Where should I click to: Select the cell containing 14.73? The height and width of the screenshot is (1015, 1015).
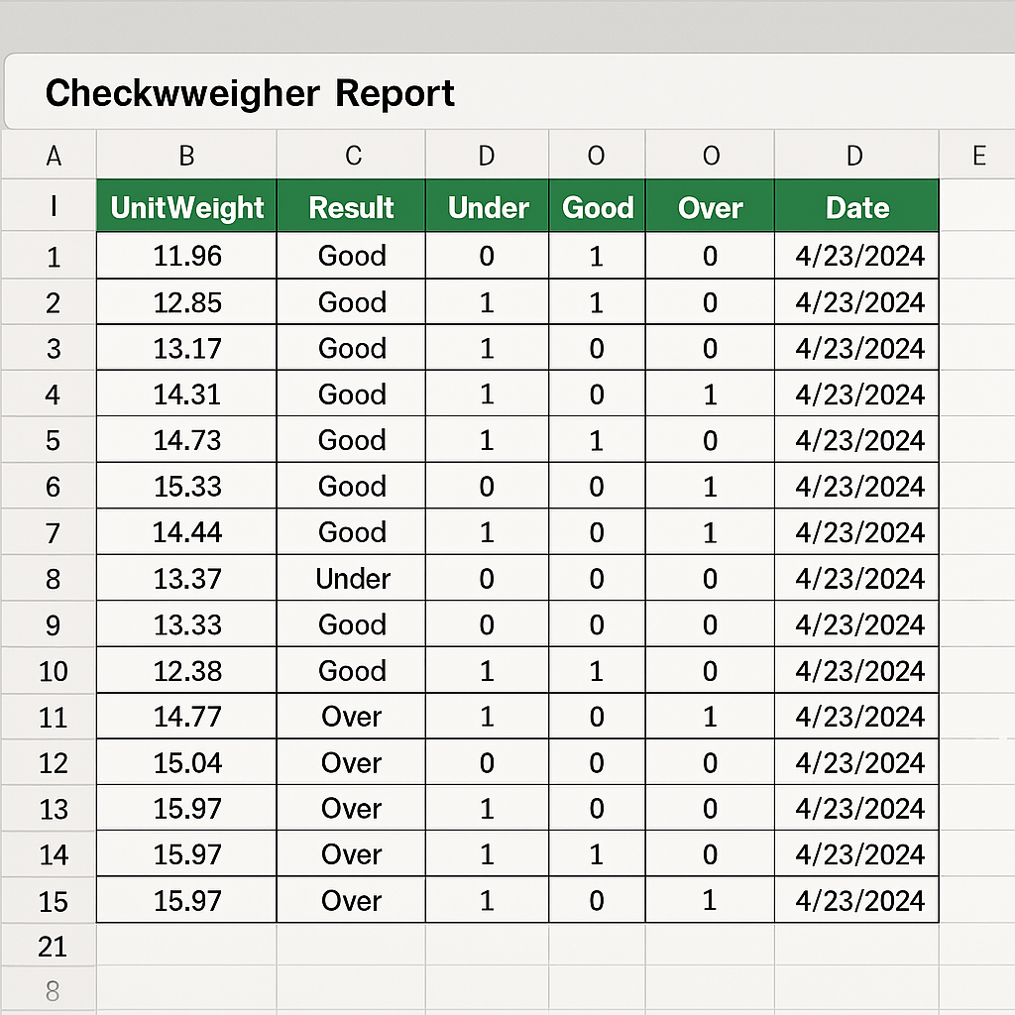186,440
